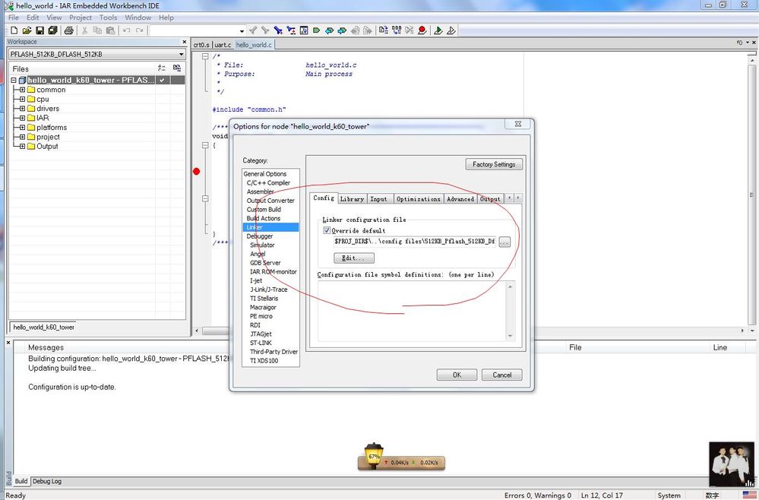Switch to the Debug Log tab
The width and height of the screenshot is (759, 500).
47,481
